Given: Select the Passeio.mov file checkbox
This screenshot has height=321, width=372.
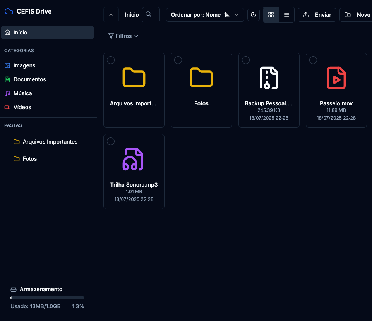Looking at the screenshot, I should (x=313, y=60).
